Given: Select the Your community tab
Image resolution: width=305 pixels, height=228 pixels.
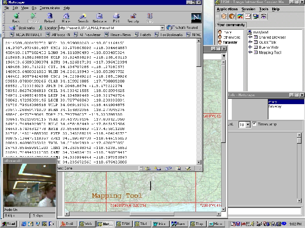Looking at the screenshot, I should coord(231,25).
